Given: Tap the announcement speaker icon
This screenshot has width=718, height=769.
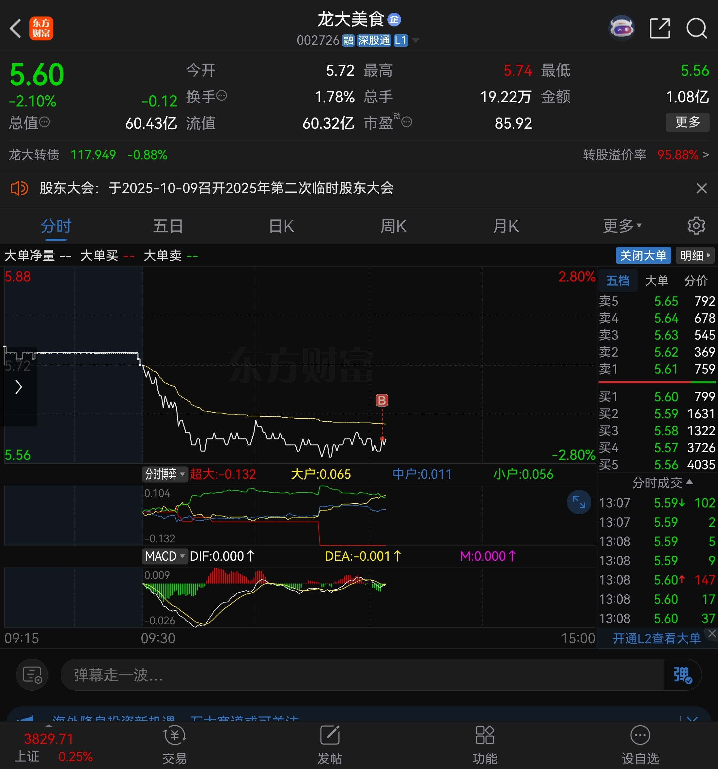Looking at the screenshot, I should [19, 188].
